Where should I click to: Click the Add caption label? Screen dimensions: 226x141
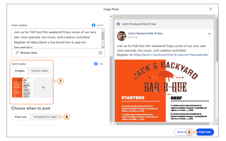tap(20, 25)
